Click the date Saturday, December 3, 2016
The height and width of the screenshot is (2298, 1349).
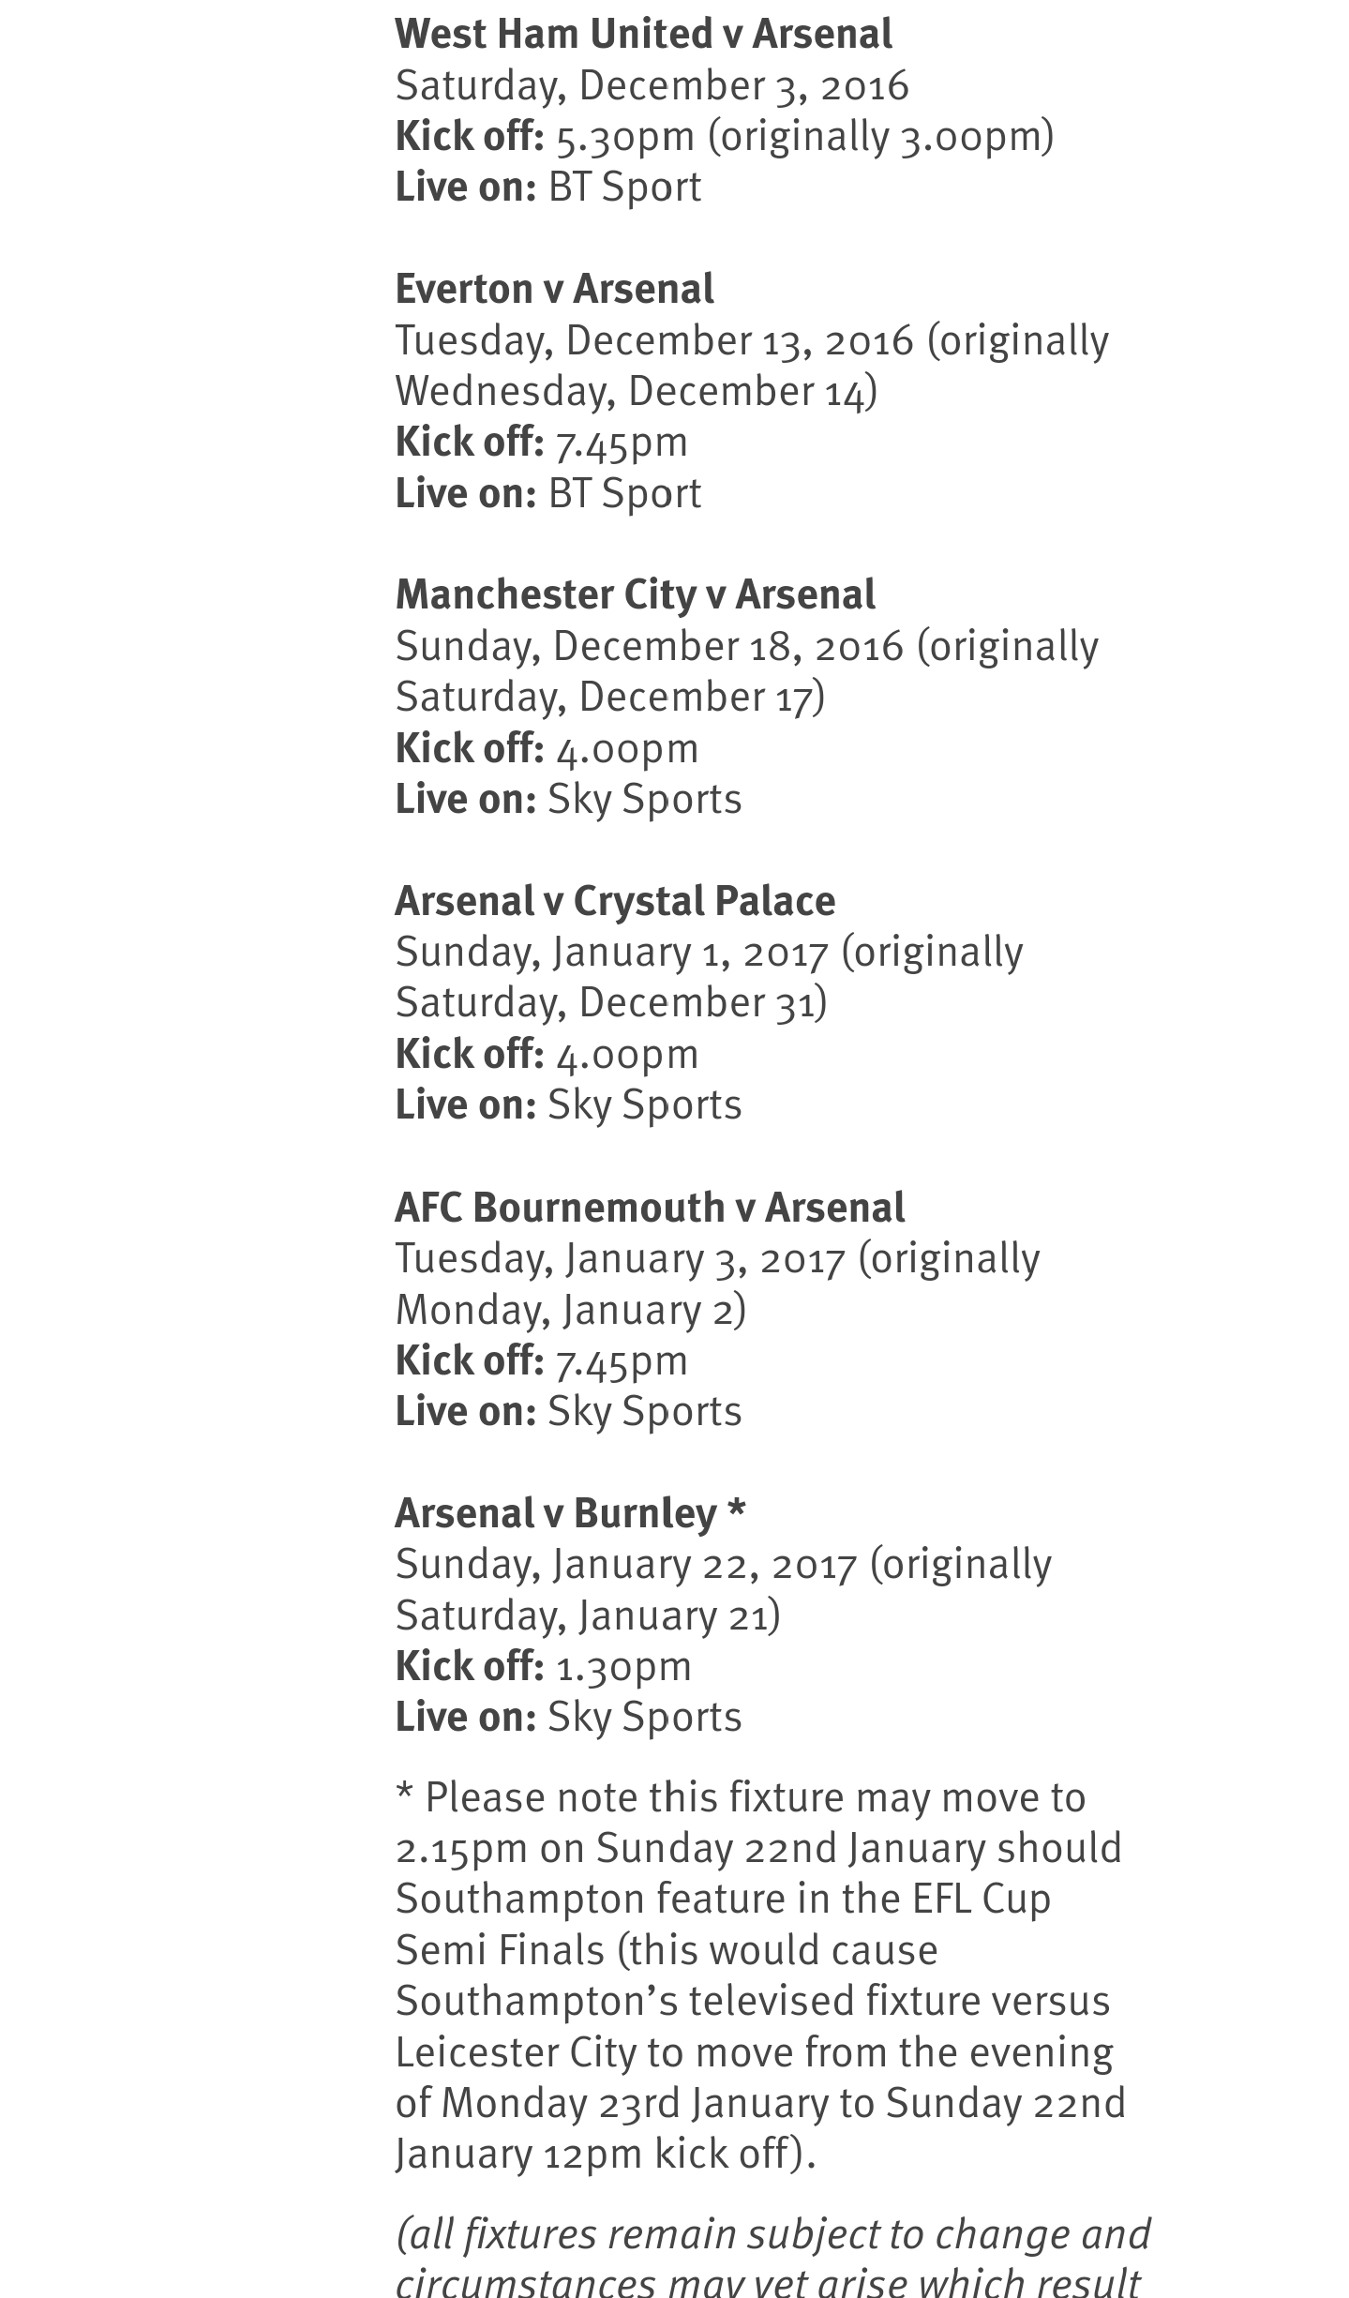tap(652, 85)
